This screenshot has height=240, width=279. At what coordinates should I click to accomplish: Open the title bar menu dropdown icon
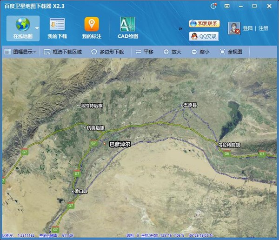click(x=227, y=6)
